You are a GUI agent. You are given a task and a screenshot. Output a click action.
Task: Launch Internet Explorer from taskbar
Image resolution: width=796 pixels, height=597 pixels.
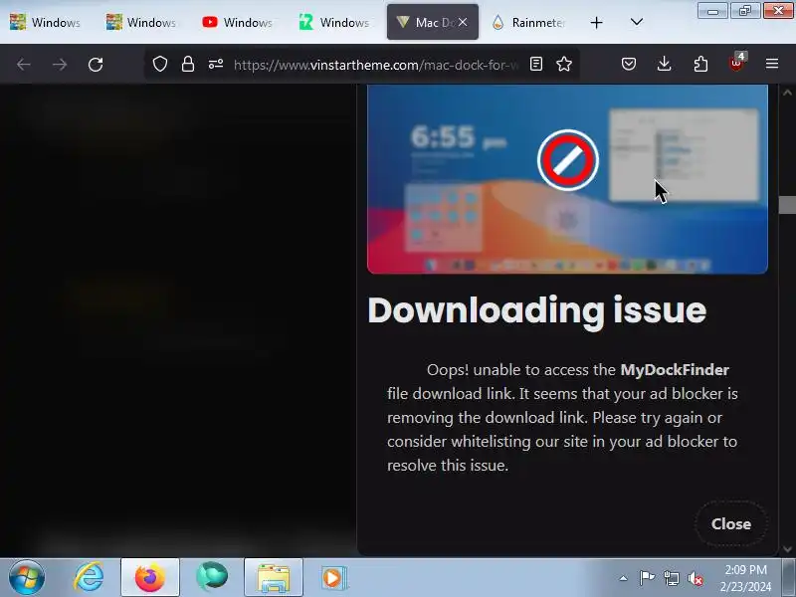(x=89, y=577)
